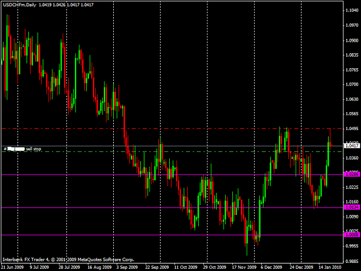This screenshot has width=361, height=271.
Task: Click the 1.0495 price axis label
Action: coord(352,128)
